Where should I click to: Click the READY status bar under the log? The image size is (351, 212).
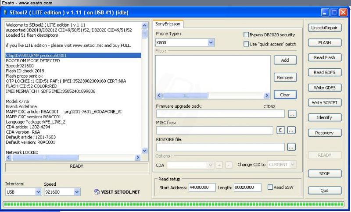[x=76, y=166]
